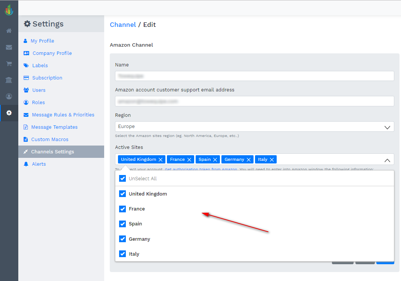The width and height of the screenshot is (401, 281).
Task: Uncheck the Spain option in dropdown list
Action: 122,224
